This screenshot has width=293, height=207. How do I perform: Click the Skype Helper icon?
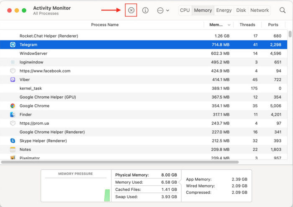tap(13, 141)
